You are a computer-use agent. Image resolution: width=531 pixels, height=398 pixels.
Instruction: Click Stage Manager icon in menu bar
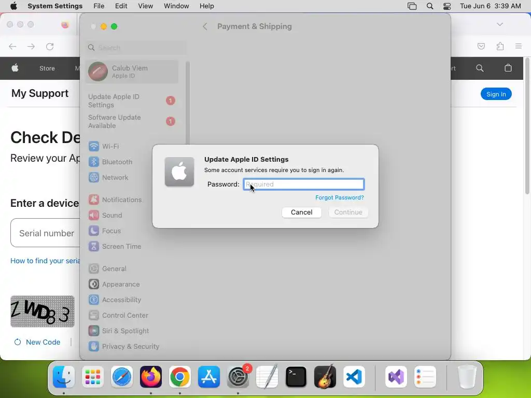point(412,6)
